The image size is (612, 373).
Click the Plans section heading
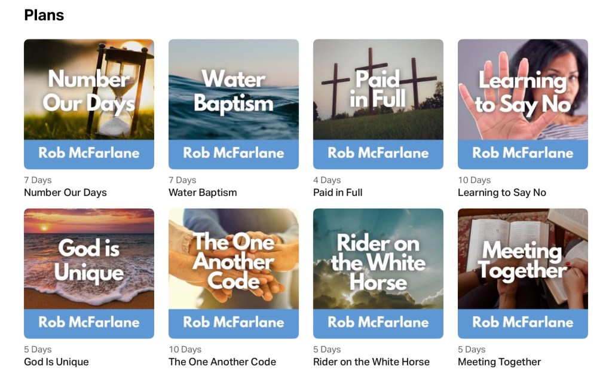[x=44, y=16]
